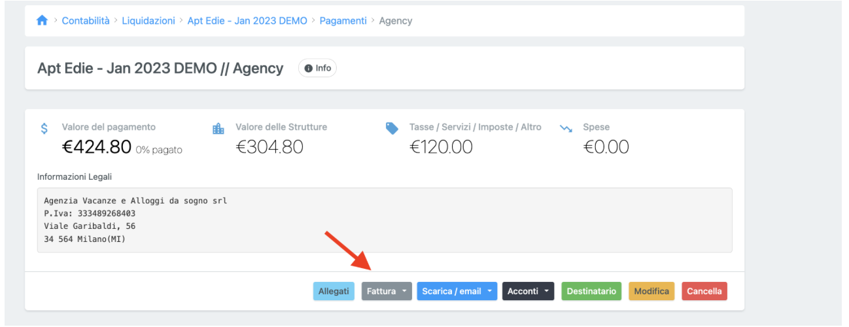Click the tag icon for Tasse
849x327 pixels.
click(x=392, y=128)
